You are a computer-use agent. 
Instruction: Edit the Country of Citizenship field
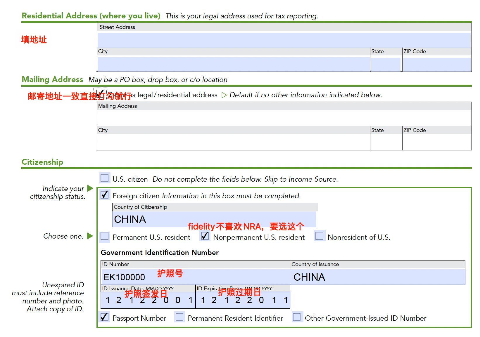tap(215, 219)
